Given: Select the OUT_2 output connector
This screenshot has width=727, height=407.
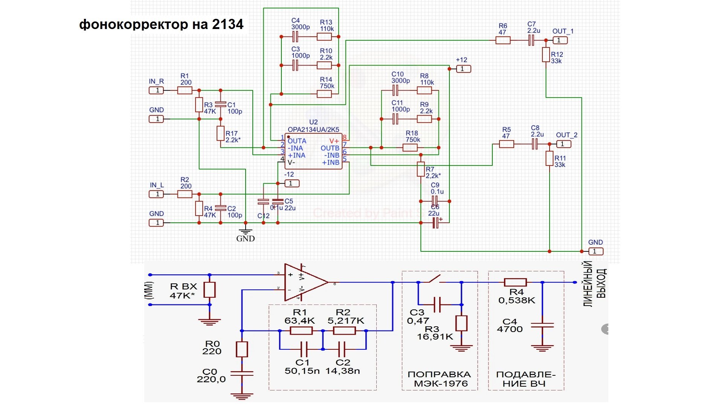Looking at the screenshot, I should (564, 144).
